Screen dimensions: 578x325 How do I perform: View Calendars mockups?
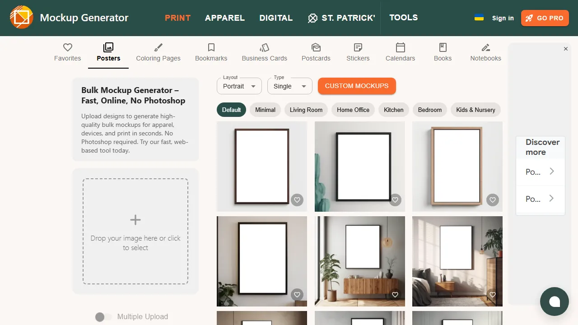pyautogui.click(x=400, y=51)
